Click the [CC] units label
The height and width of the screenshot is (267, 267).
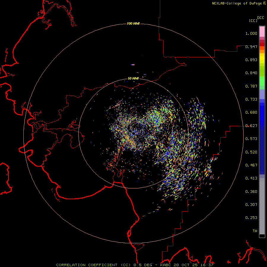[253, 20]
